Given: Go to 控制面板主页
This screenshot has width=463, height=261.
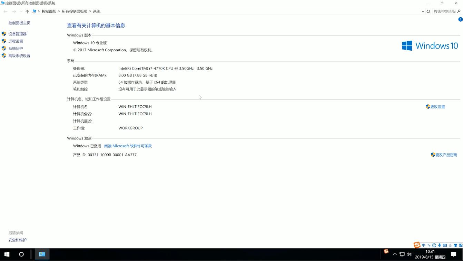Looking at the screenshot, I should 19,23.
